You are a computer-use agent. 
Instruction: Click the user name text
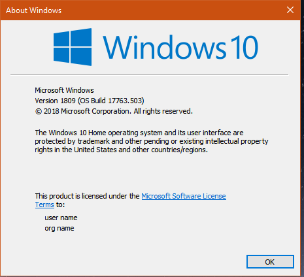point(61,218)
